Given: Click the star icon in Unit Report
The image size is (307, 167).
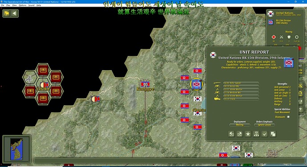Looking at the screenshot, I should pyautogui.click(x=248, y=134).
